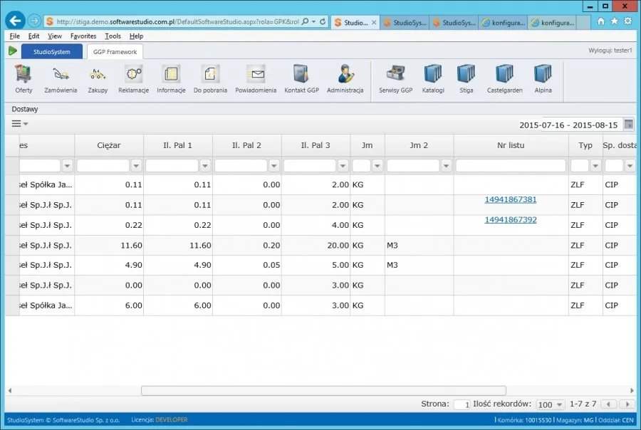Expand the Ciężar column filter dropdown
Screen dimensions: 641x430
136,166
